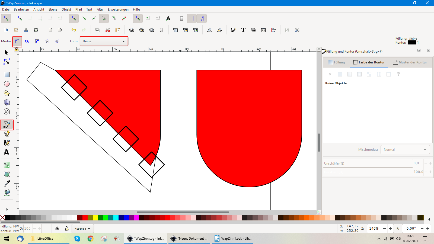The image size is (434, 244).
Task: Activate the Node editing tool
Action: 7,62
